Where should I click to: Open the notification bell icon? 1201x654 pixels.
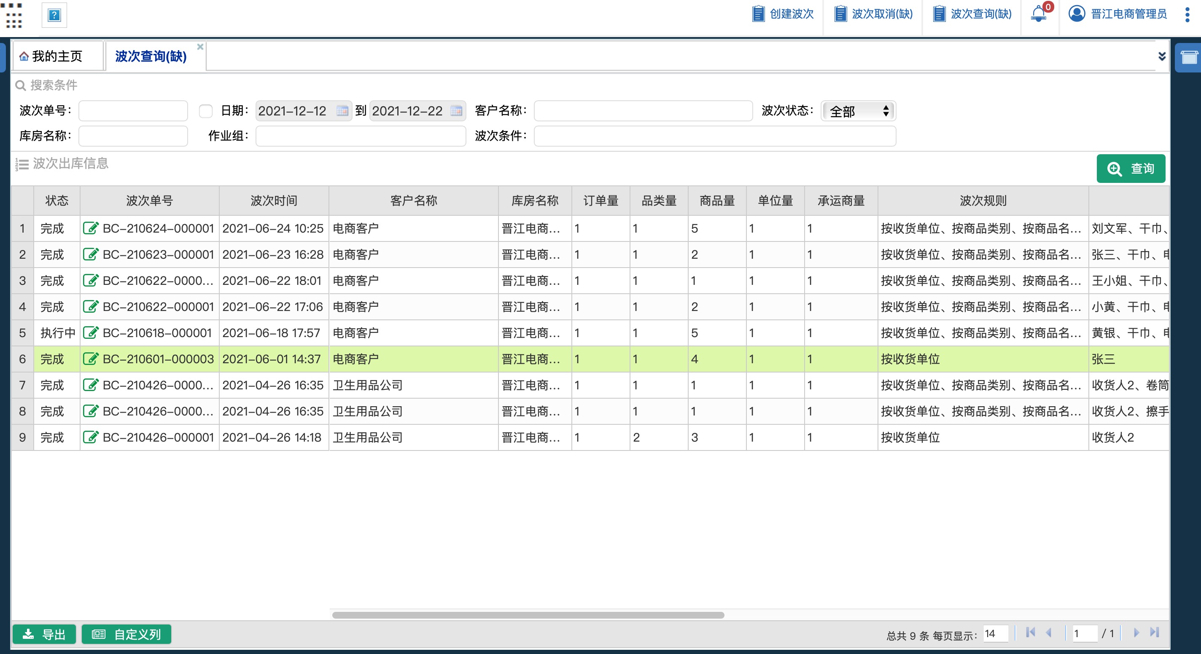tap(1038, 14)
